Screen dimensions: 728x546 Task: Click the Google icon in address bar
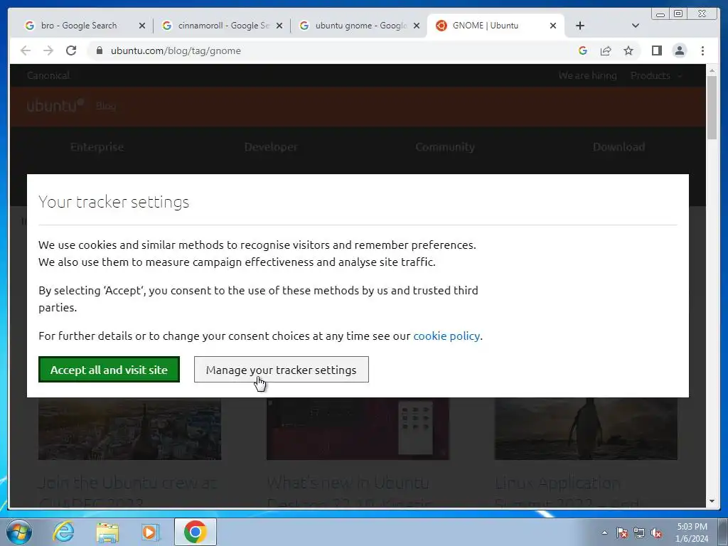pos(583,50)
